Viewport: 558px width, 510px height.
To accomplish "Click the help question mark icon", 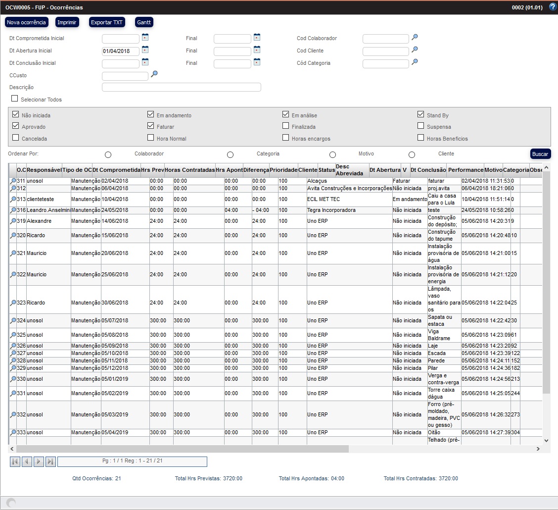I will 553,7.
